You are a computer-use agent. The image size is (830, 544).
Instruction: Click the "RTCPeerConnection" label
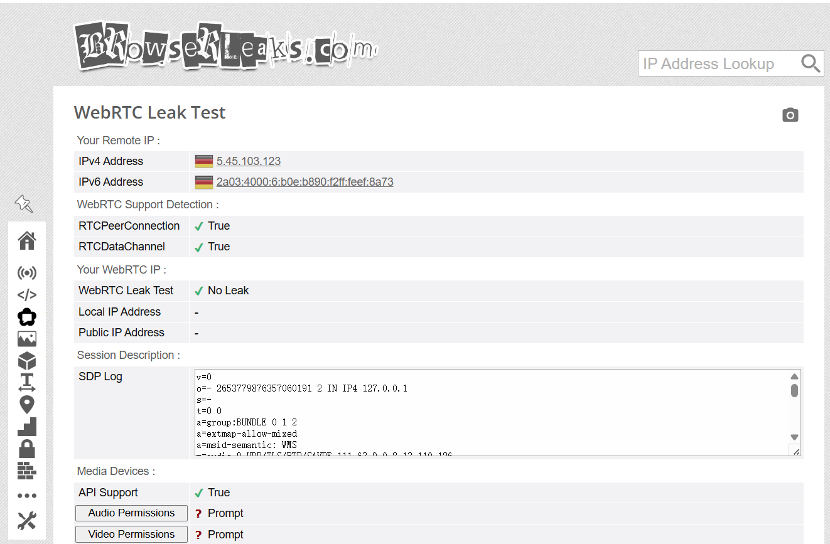pos(129,226)
